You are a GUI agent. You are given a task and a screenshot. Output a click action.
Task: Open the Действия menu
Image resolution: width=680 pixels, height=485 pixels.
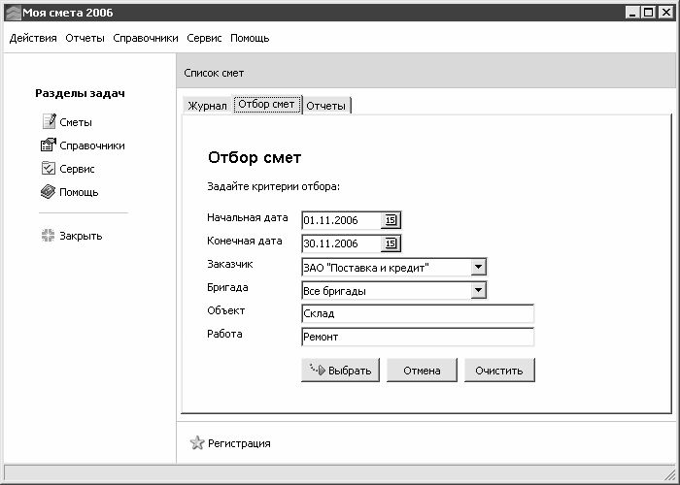coord(34,38)
